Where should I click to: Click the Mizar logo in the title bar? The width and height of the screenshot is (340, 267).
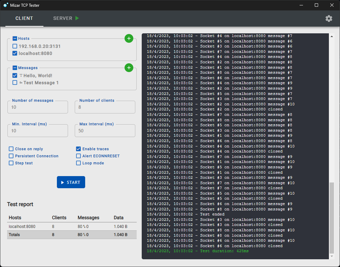pyautogui.click(x=5, y=5)
